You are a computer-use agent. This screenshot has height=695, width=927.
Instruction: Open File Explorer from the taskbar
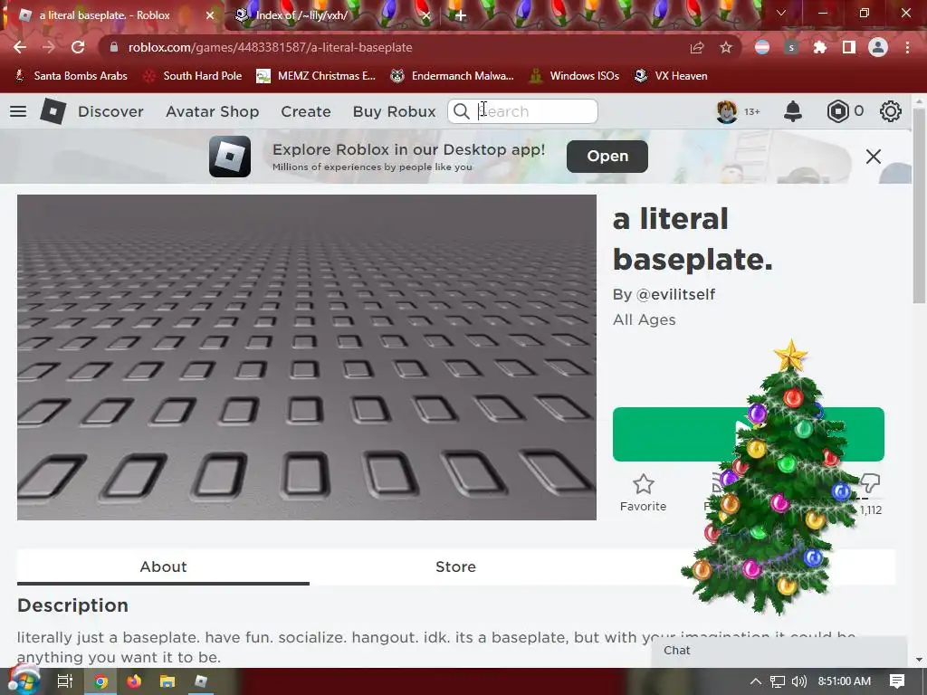167,681
